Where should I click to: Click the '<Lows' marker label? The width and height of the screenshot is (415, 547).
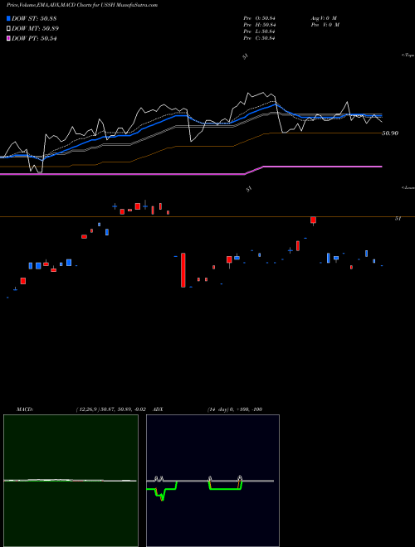pos(408,187)
